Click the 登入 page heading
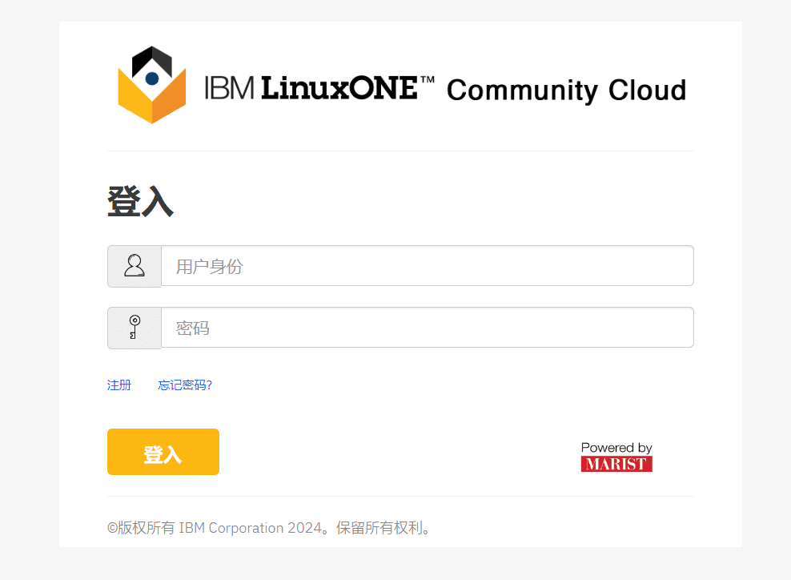The image size is (791, 580). click(140, 201)
